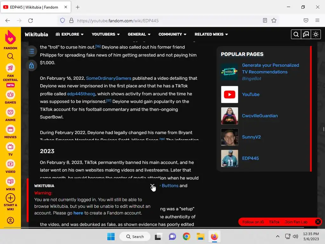Show hidden system tray icons chevron
Screen dimensions: 325x244
[x=278, y=236]
